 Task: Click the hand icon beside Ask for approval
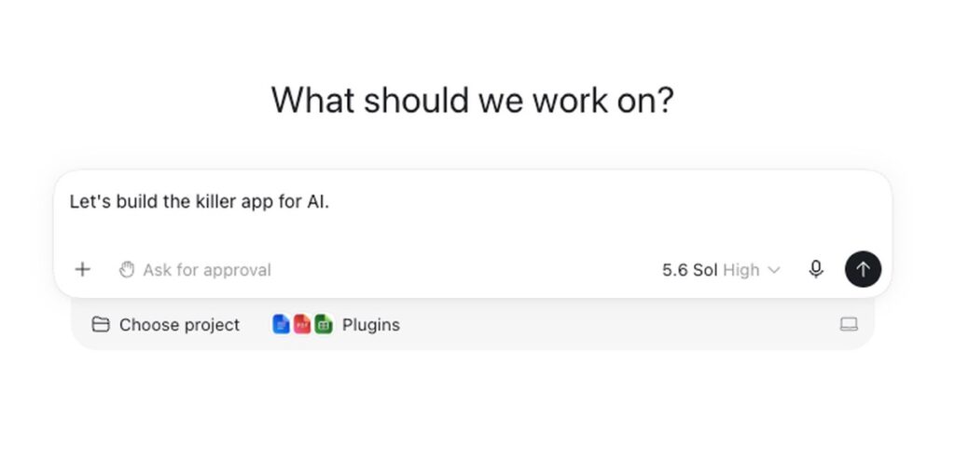pos(127,269)
